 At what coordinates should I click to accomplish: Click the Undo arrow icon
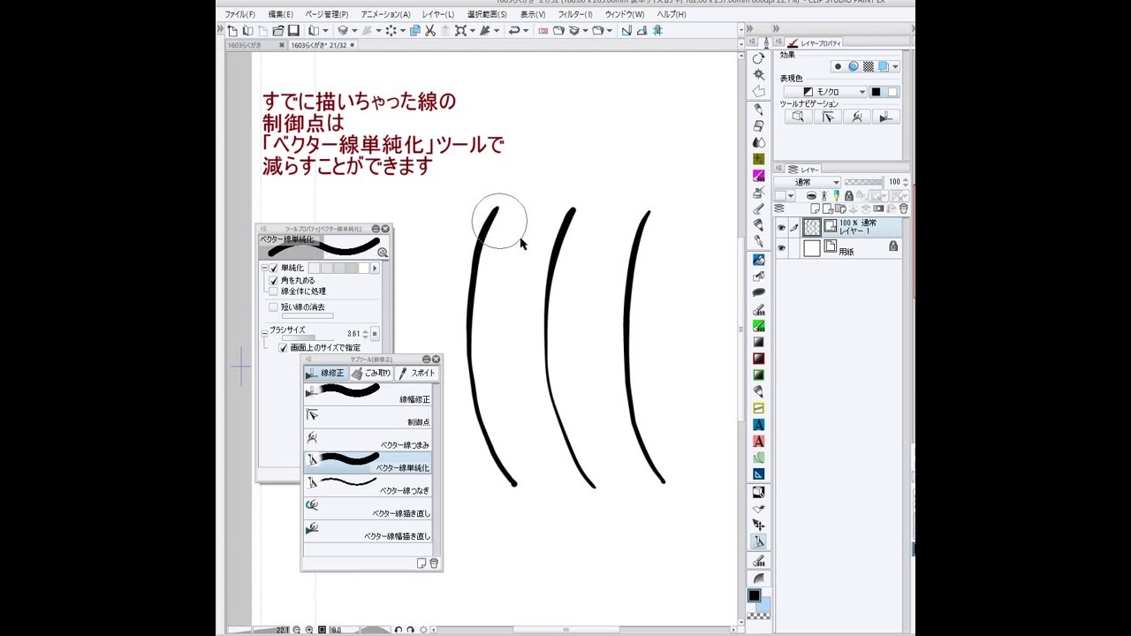tap(514, 30)
